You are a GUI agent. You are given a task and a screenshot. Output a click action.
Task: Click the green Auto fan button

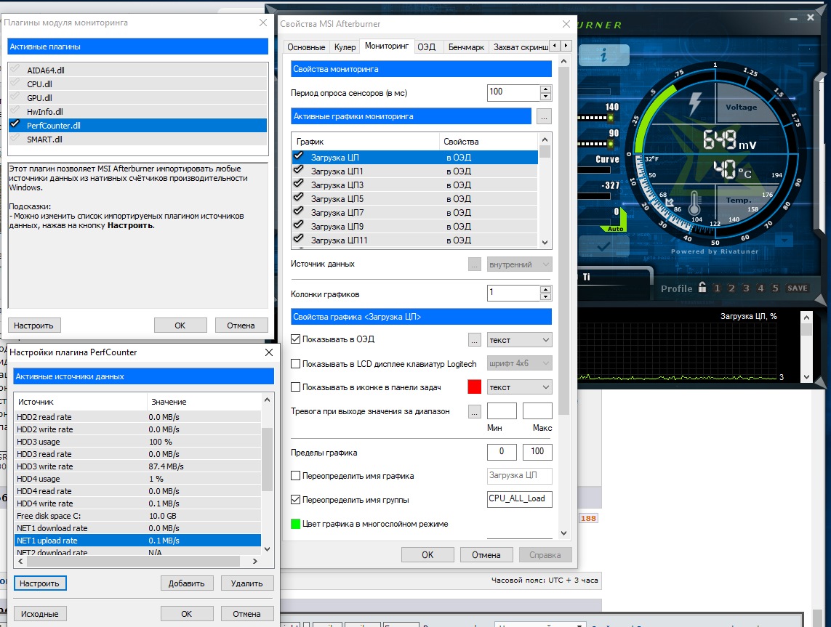click(x=615, y=229)
